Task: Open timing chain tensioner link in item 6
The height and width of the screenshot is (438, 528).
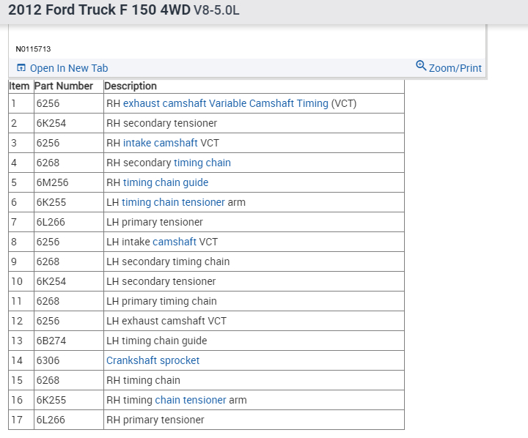Action: coord(173,202)
